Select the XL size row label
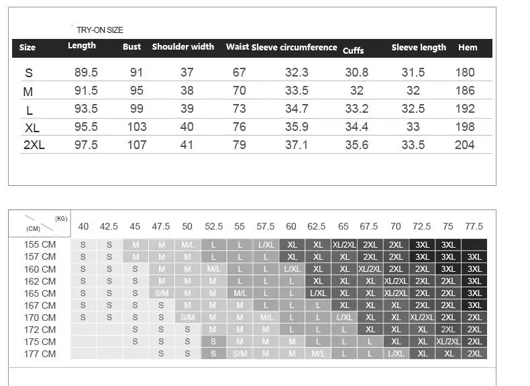 pyautogui.click(x=32, y=128)
